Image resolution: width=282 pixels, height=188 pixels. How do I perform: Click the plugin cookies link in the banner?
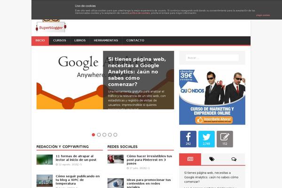point(263,16)
